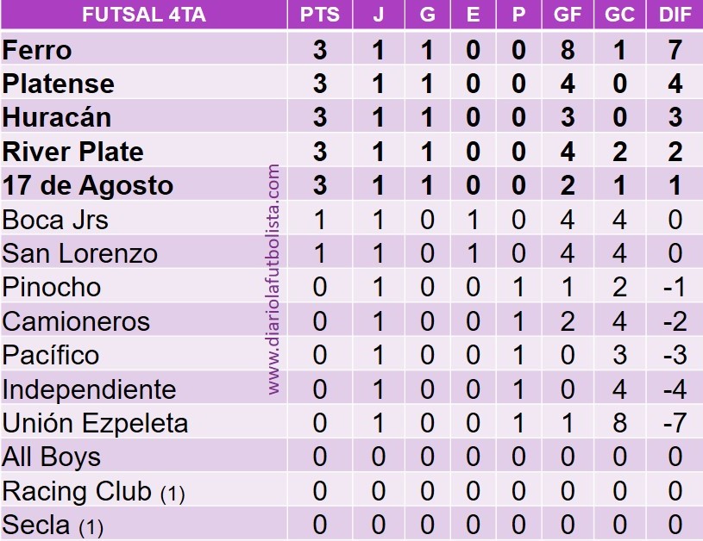
Task: Select San Lorenzo in the table
Action: 80,253
